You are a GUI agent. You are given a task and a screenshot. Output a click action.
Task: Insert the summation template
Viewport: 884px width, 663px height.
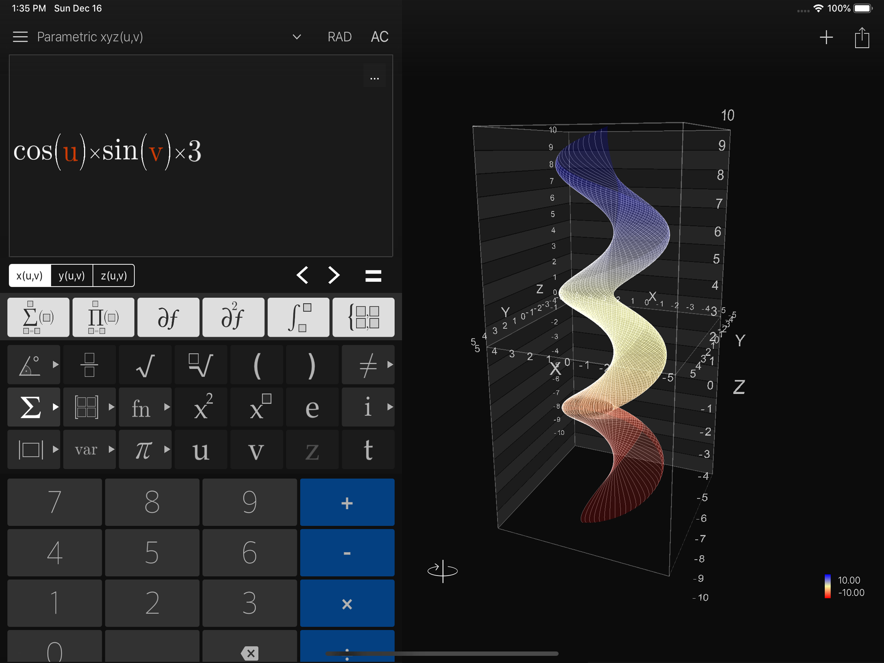coord(38,317)
